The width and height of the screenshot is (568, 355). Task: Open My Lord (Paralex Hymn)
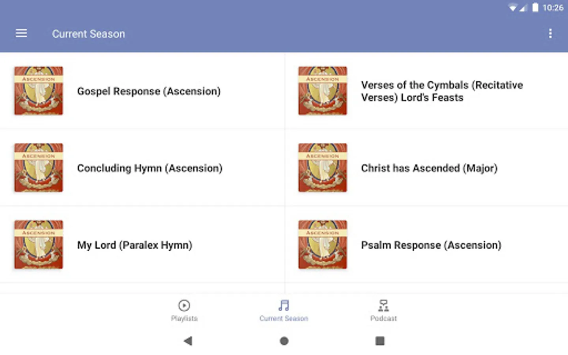(x=135, y=245)
